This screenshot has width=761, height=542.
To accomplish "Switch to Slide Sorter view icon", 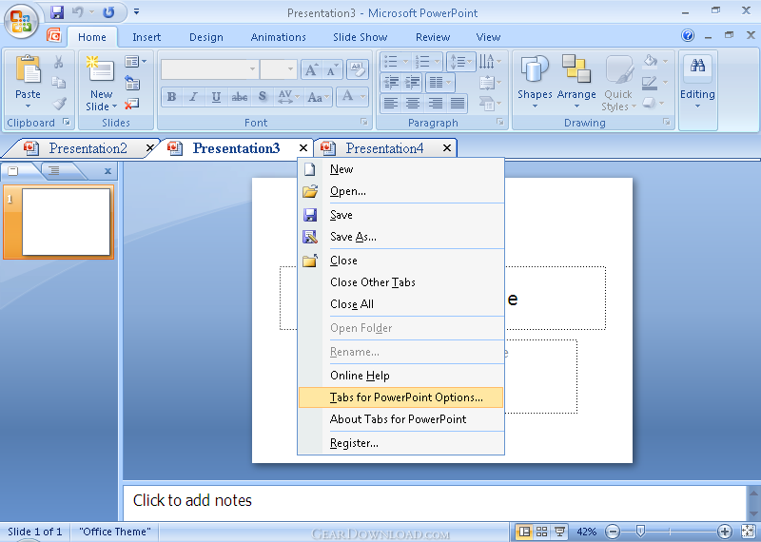I will (541, 532).
